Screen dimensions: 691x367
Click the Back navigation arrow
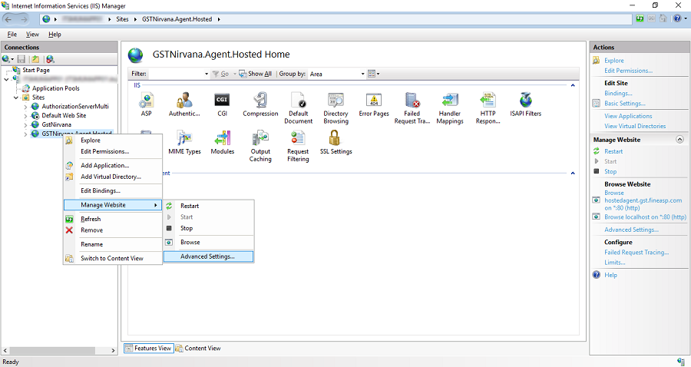click(8, 19)
